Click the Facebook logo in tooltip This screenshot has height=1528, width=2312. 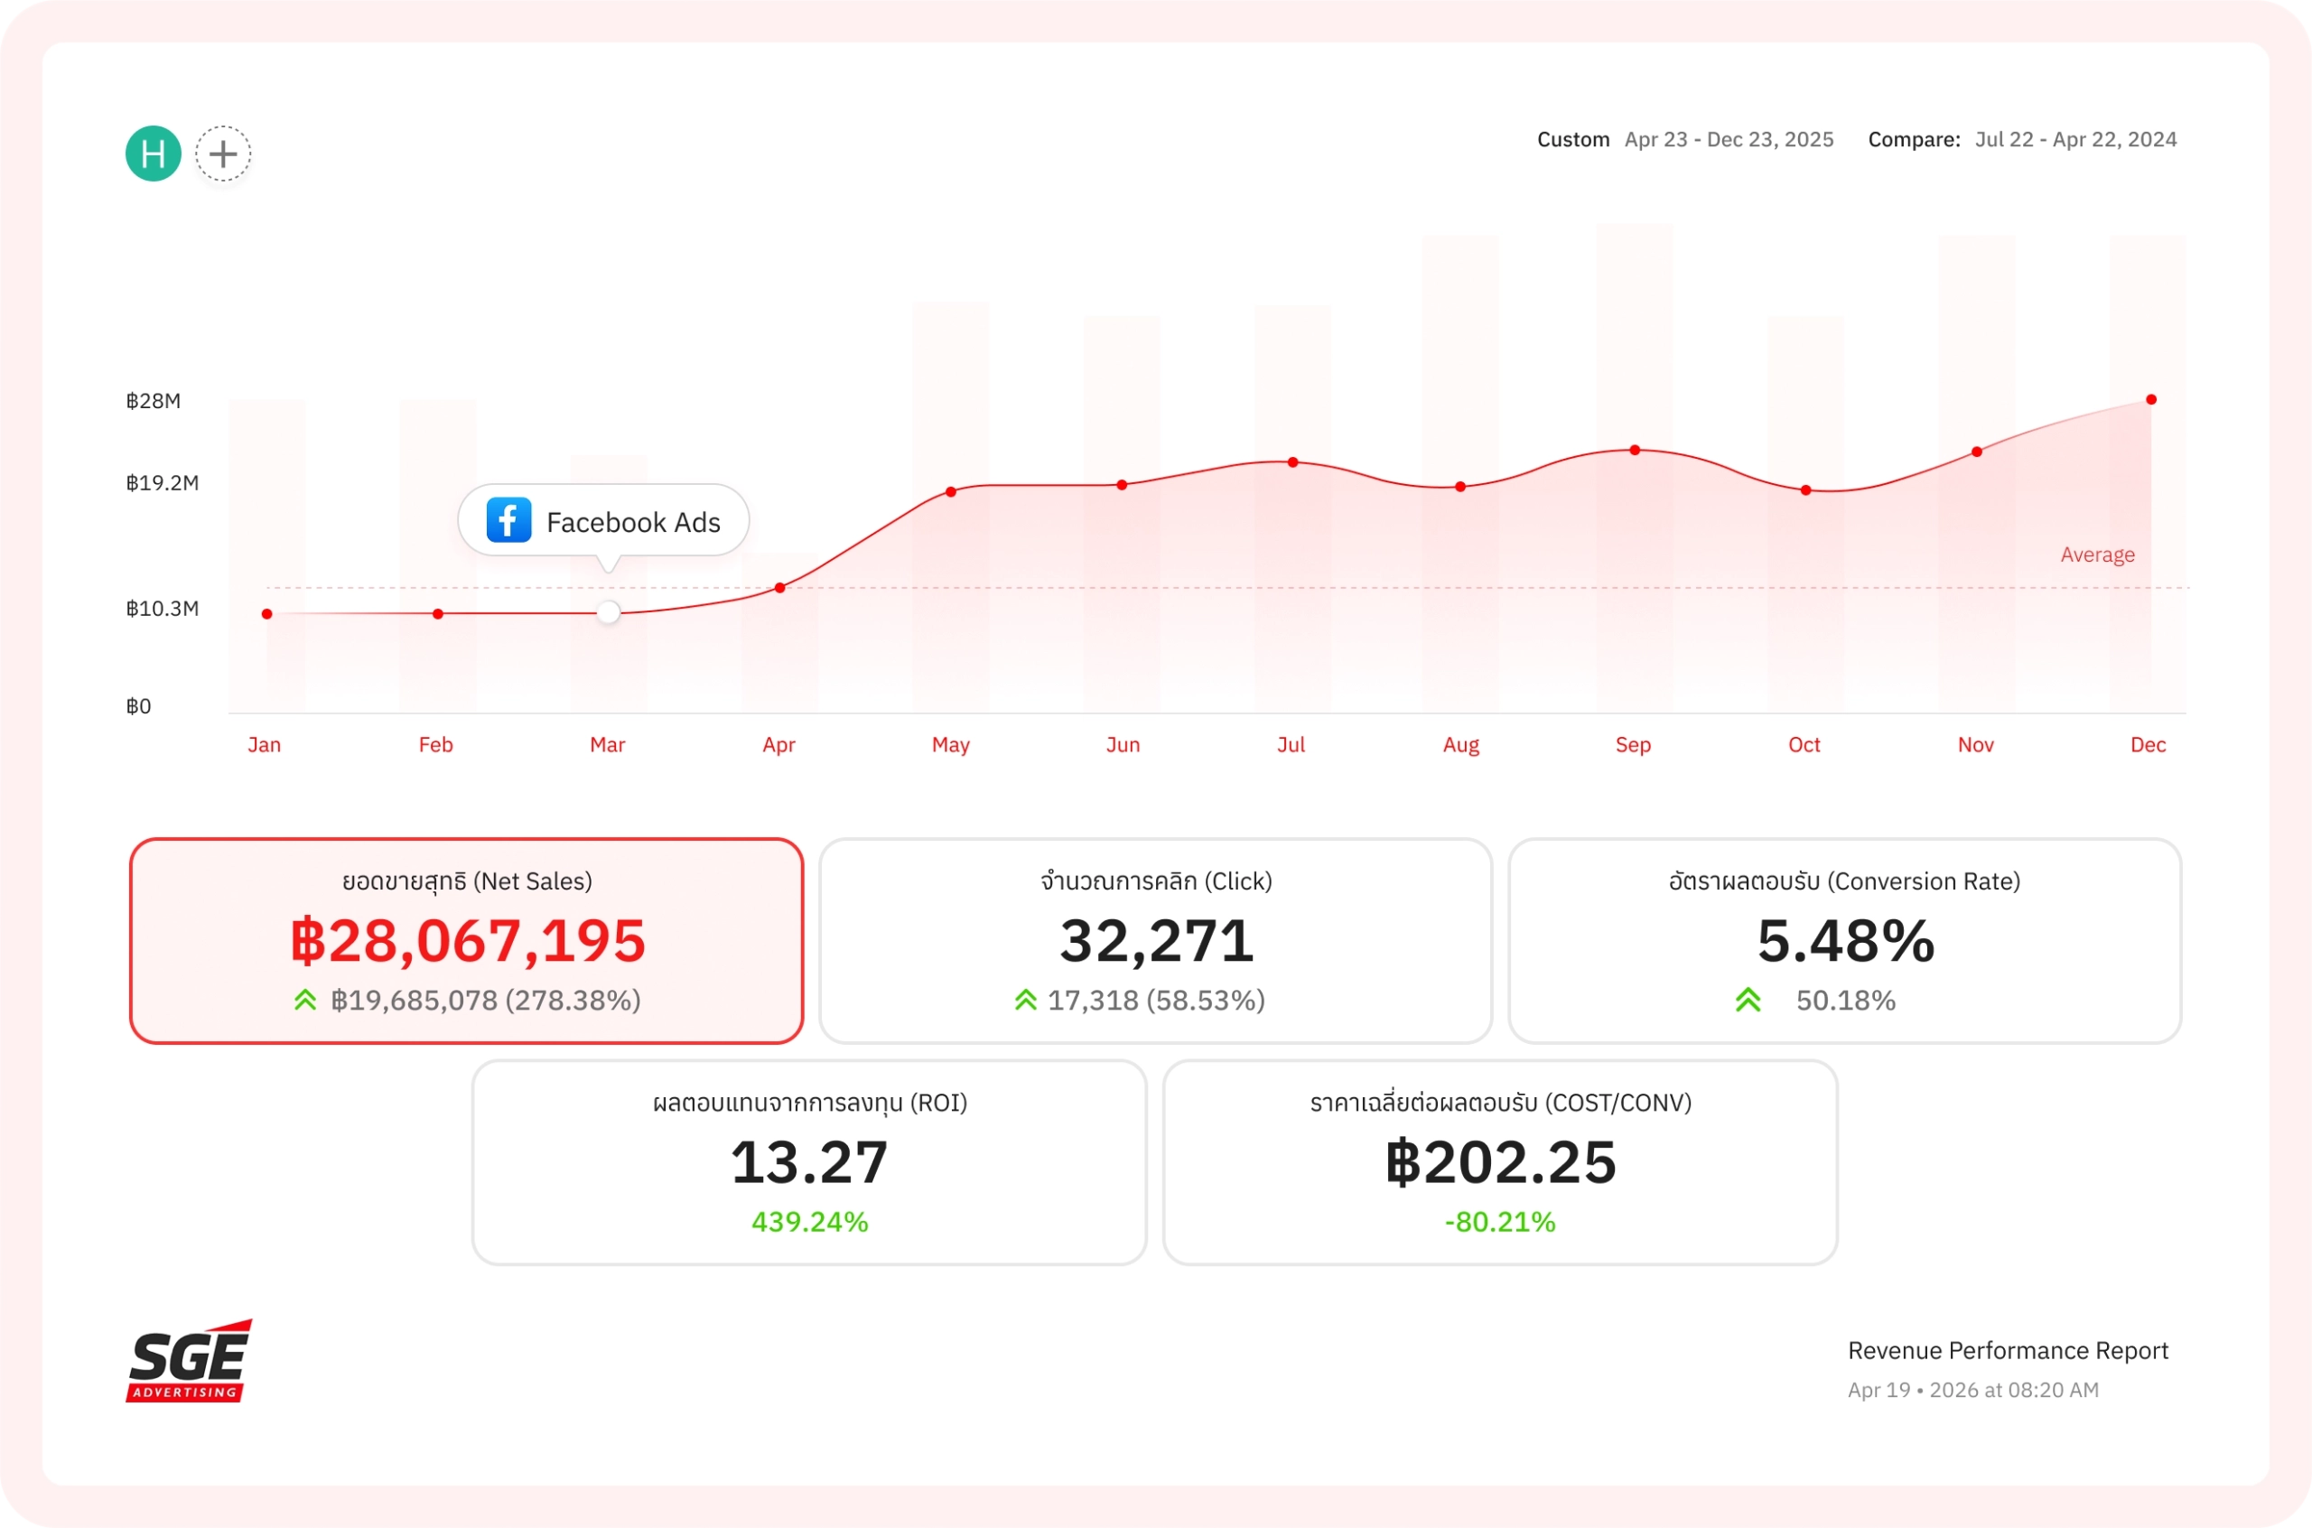tap(508, 519)
